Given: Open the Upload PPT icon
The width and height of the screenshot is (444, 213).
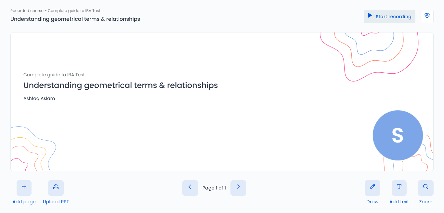Looking at the screenshot, I should click(x=56, y=188).
